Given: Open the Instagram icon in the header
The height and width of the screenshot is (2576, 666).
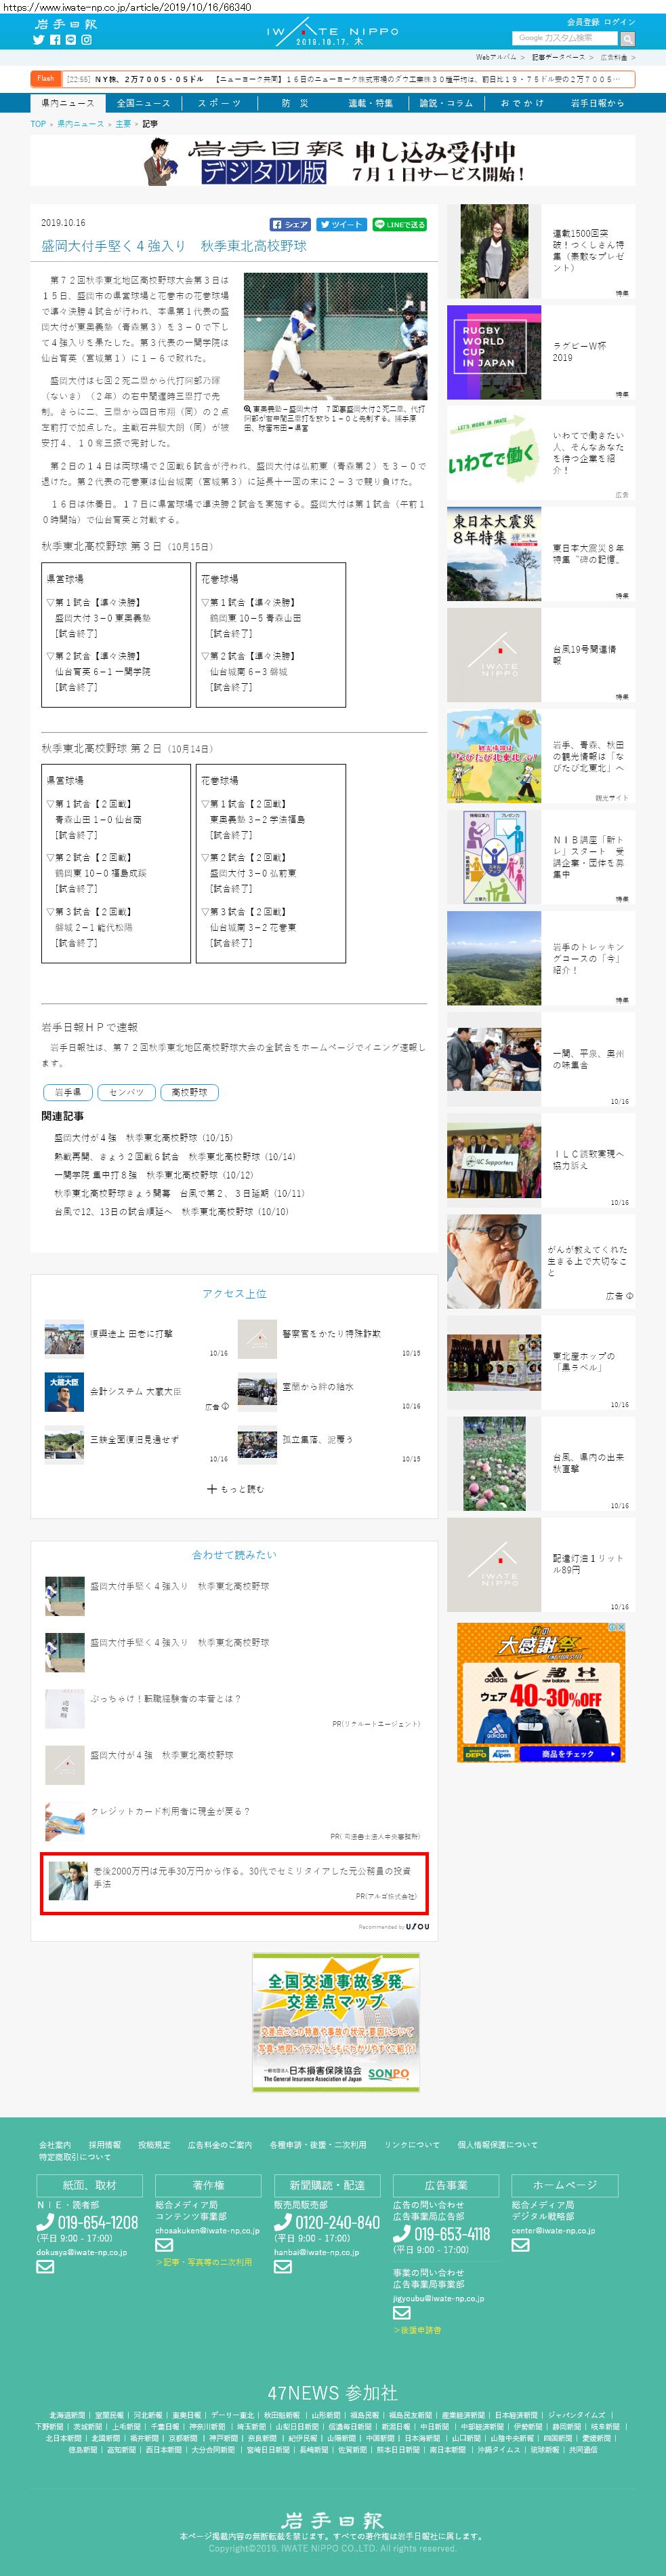Looking at the screenshot, I should 87,40.
